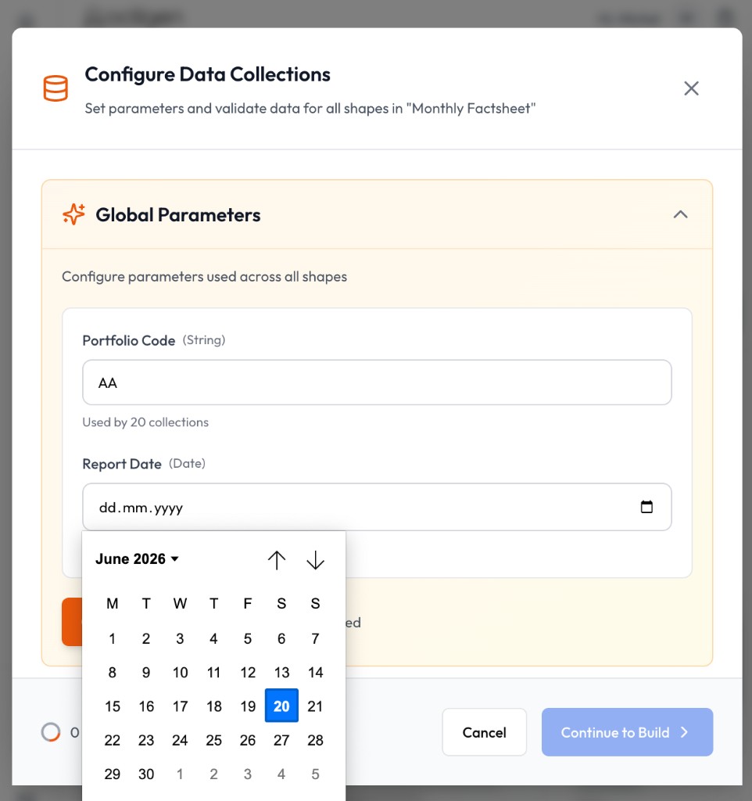Screen dimensions: 752x801
Task: Select June 22 in the calendar
Action: pos(113,740)
